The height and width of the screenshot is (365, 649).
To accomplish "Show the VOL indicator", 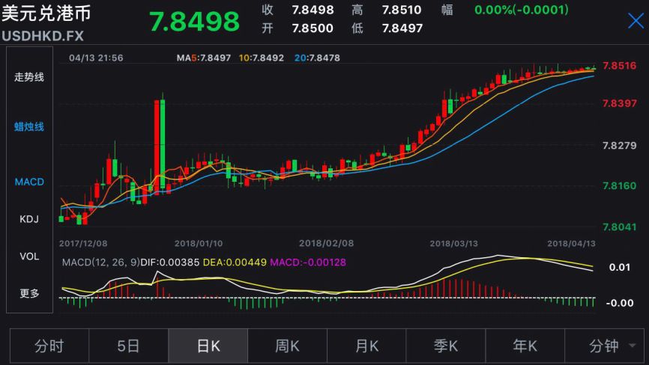I will pos(29,257).
